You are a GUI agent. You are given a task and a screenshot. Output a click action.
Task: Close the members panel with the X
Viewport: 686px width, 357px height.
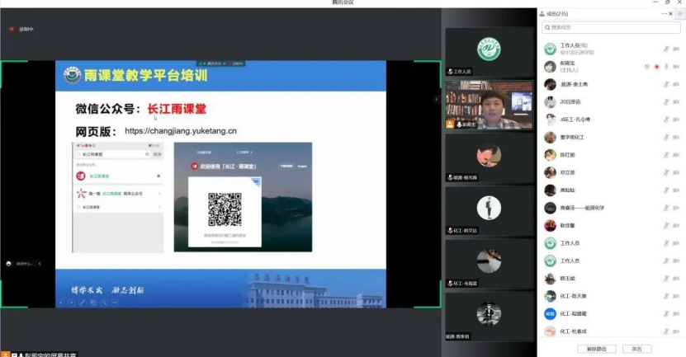[x=670, y=14]
